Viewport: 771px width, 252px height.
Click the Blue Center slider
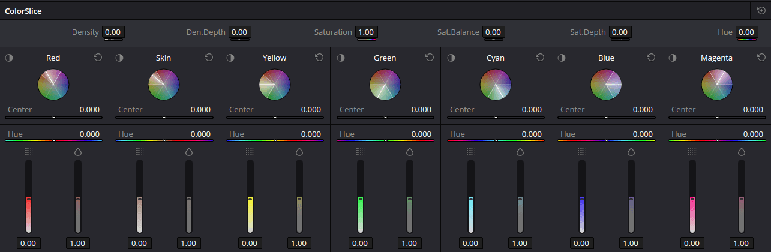pos(606,118)
